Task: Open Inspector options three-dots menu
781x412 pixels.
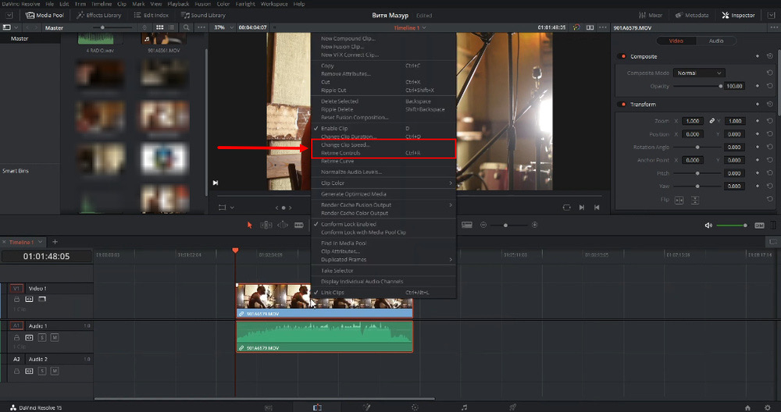Action: point(773,27)
